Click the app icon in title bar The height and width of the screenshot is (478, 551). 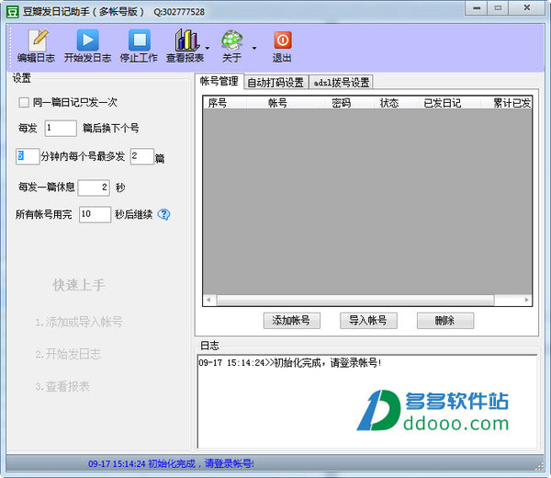coord(12,12)
